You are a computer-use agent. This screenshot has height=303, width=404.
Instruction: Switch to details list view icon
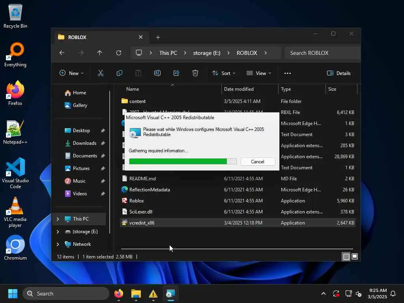coord(346,256)
